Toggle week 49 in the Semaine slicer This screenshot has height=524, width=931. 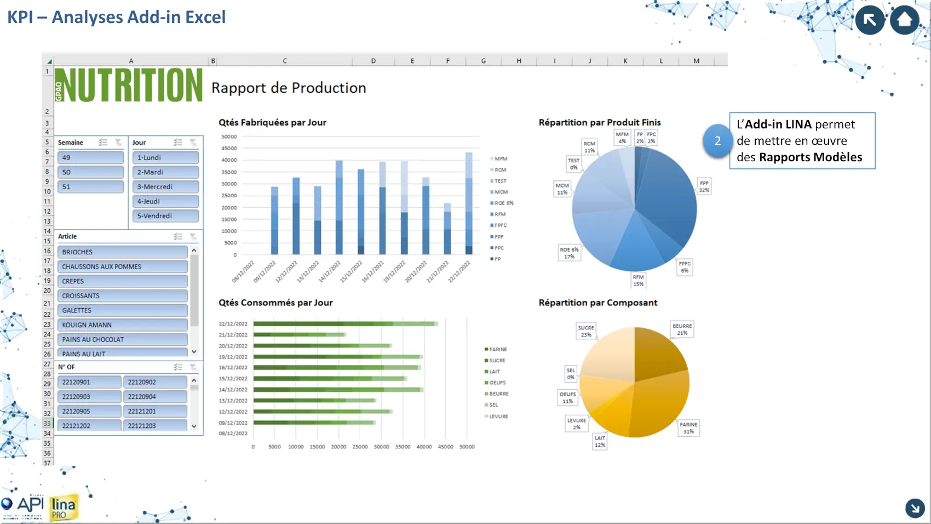point(90,158)
